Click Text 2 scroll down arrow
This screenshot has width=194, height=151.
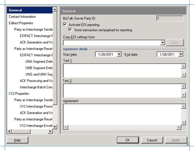tap(183, 95)
